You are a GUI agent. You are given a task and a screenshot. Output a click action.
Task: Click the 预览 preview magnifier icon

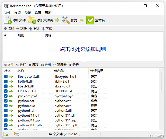[x=66, y=20]
